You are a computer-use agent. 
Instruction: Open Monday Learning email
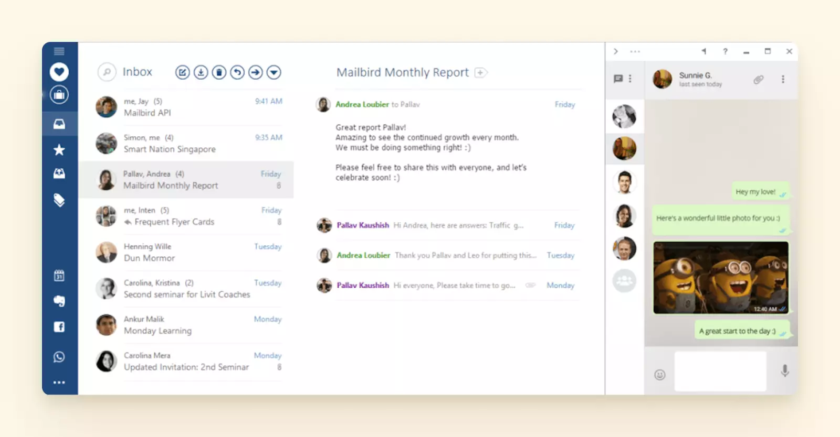click(x=186, y=325)
